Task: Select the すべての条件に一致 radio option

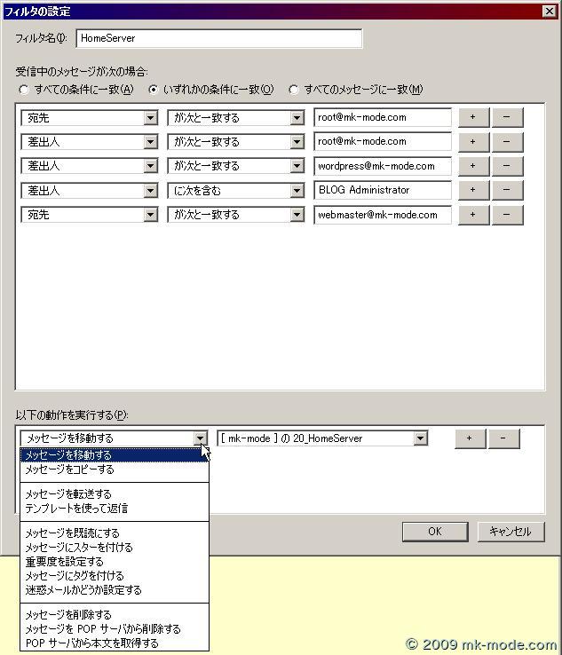Action: coord(24,90)
